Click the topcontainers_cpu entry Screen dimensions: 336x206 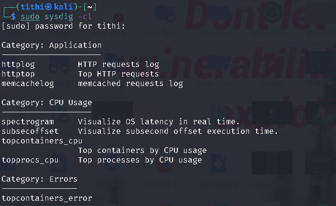(x=42, y=141)
